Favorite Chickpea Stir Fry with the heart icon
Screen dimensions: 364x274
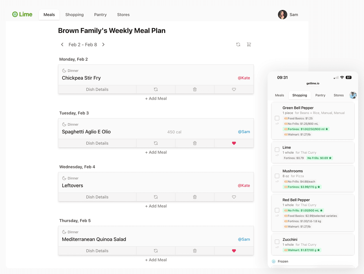pyautogui.click(x=234, y=89)
